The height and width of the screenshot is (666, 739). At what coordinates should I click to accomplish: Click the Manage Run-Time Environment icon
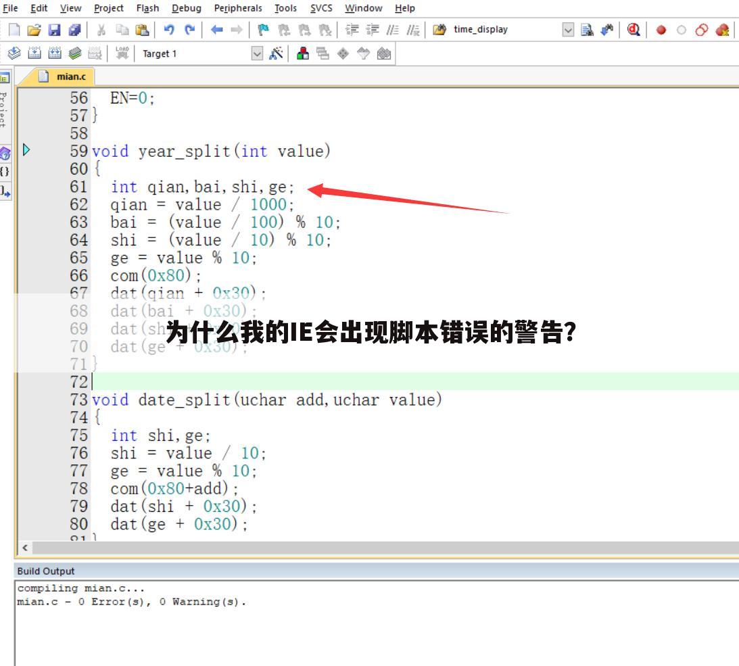pos(384,53)
